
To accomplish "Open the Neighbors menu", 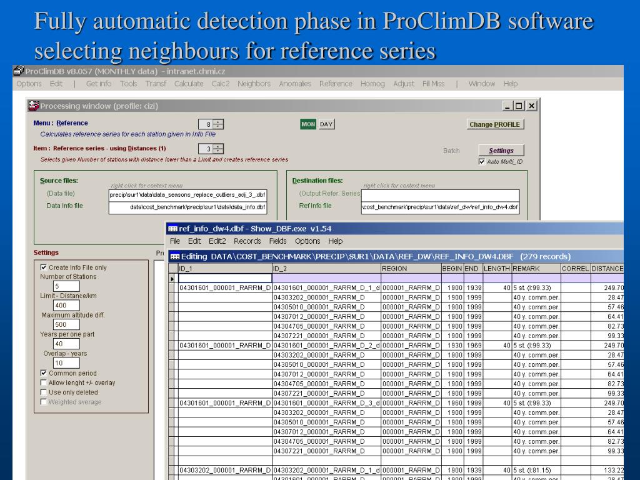I will coord(254,84).
